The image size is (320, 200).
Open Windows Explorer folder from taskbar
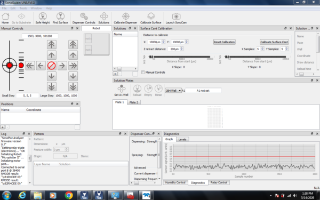37,195
